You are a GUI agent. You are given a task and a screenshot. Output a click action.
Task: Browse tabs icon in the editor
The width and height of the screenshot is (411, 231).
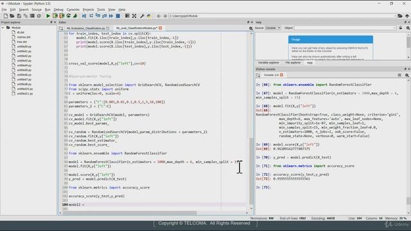[61, 28]
